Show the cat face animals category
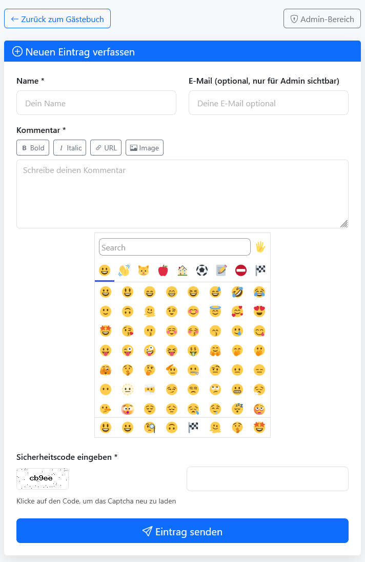Viewport: 365px width, 562px height. [144, 270]
